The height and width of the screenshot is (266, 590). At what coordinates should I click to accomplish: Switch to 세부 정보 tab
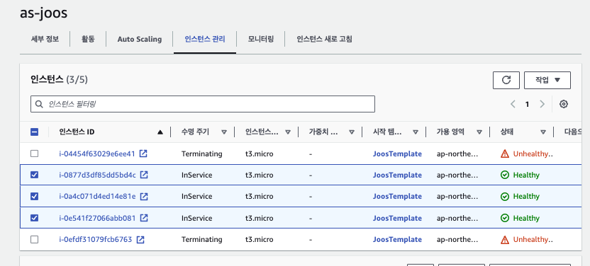pos(45,39)
